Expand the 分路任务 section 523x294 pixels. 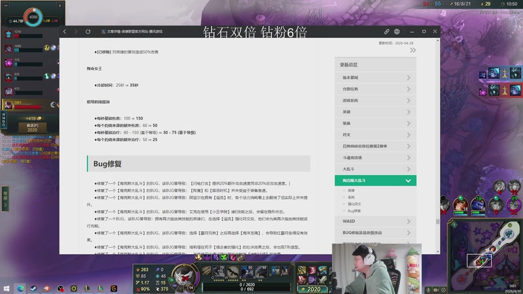click(x=375, y=89)
